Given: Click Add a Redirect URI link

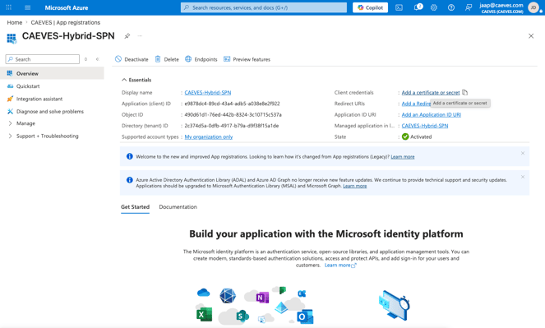Looking at the screenshot, I should 417,104.
